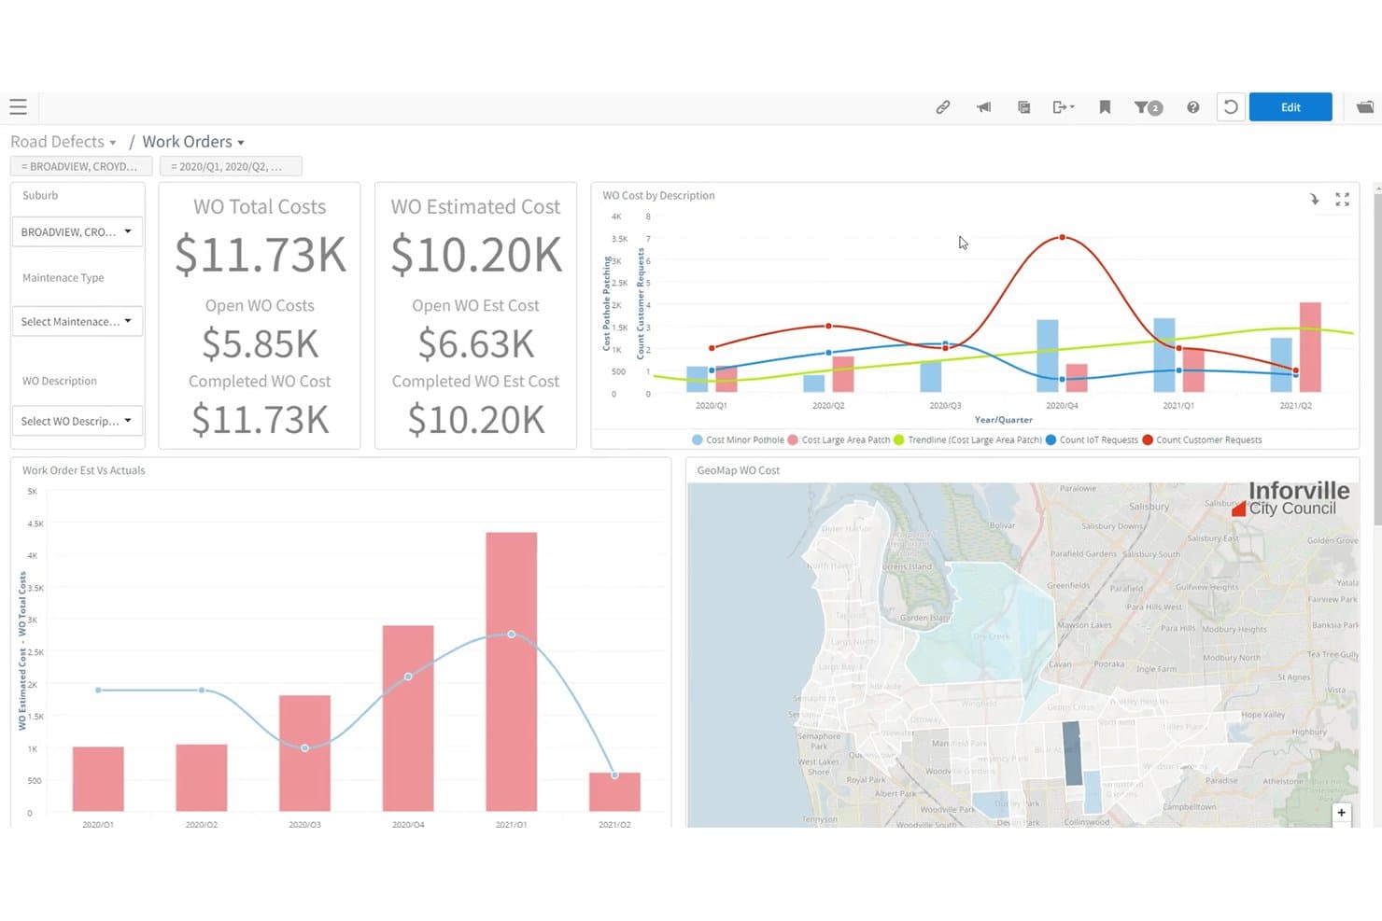Click the WO Total Costs $11.73K value

click(x=260, y=255)
